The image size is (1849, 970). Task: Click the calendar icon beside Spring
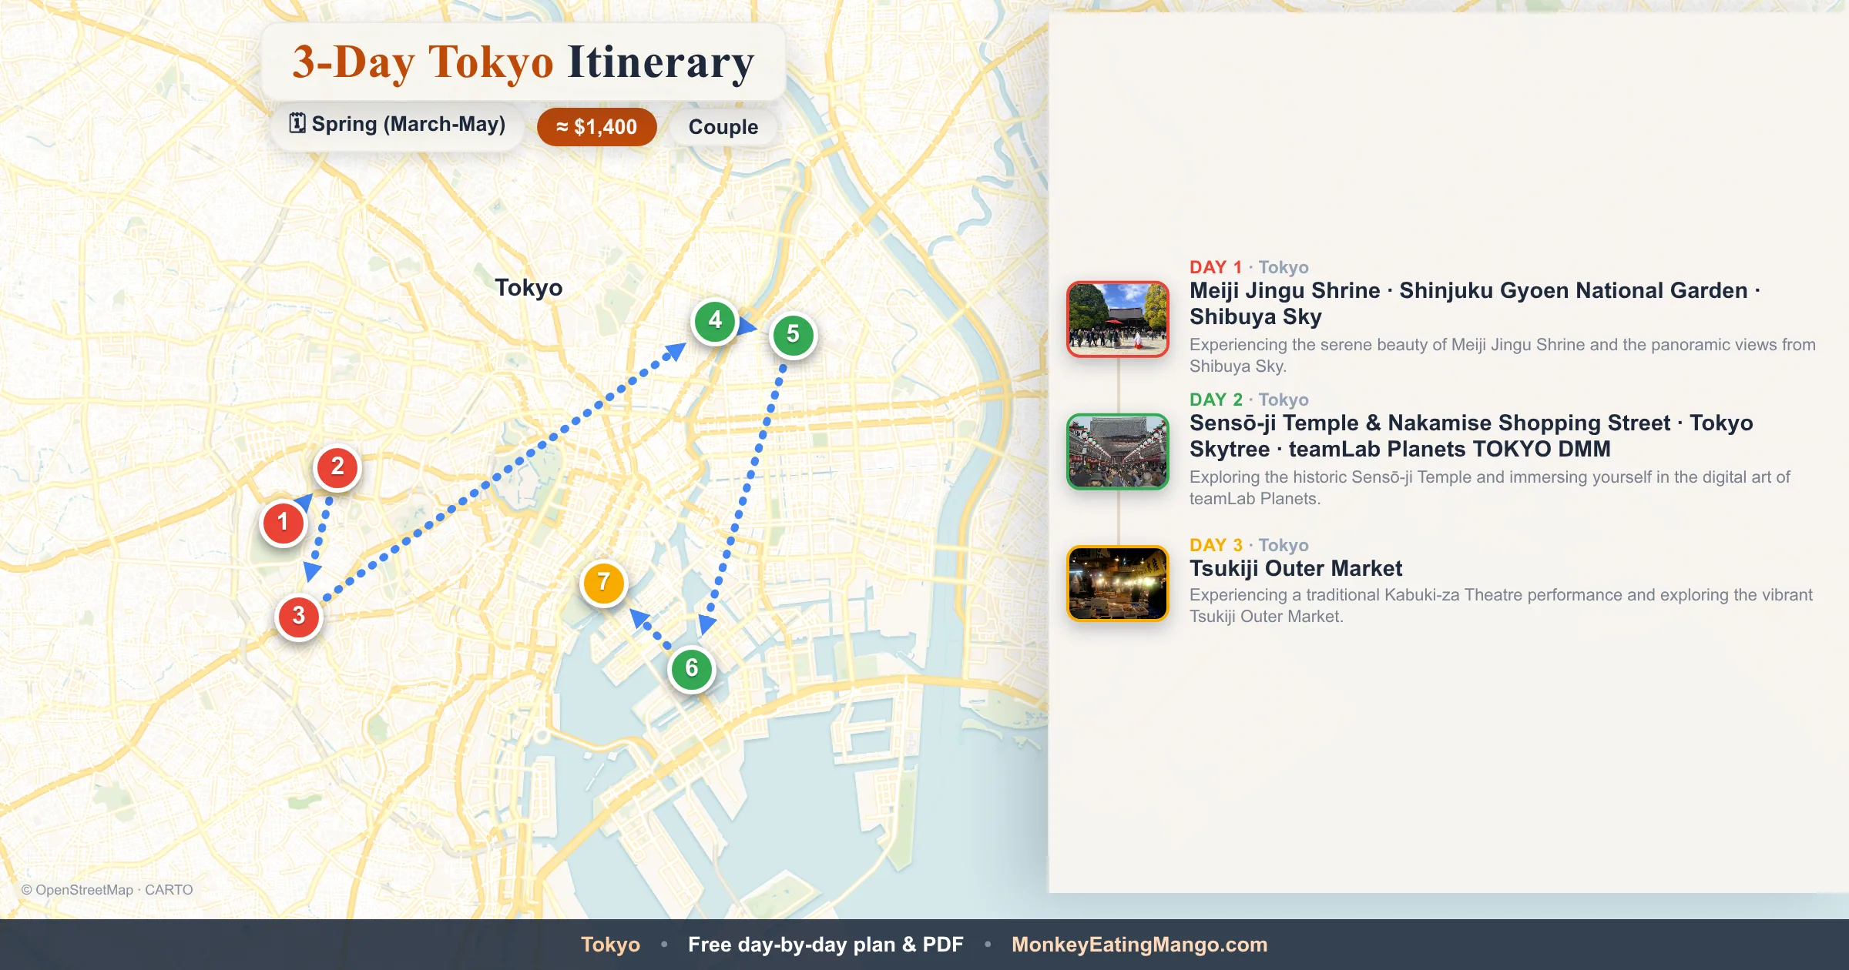297,123
